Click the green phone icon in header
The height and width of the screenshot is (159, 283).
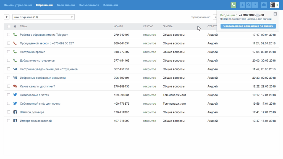234,5
